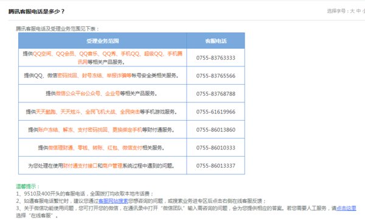This screenshot has height=220, width=365.
Task: Click the 财付通支付接口 description cell
Action: [102, 165]
